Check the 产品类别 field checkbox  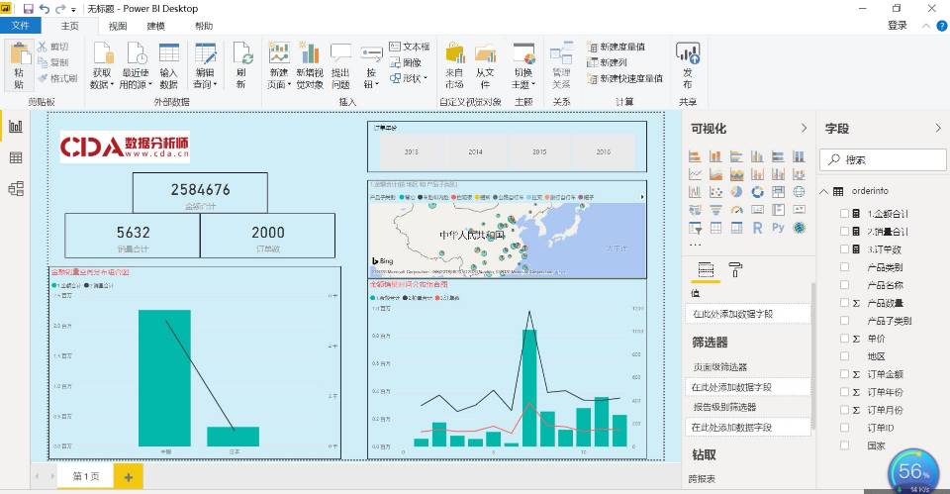[x=844, y=267]
